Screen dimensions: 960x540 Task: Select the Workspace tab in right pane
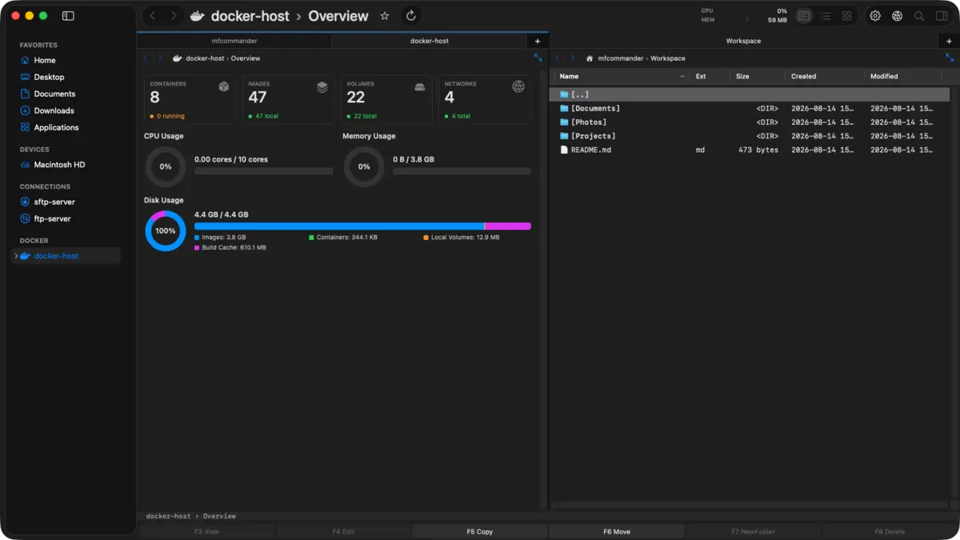(743, 41)
